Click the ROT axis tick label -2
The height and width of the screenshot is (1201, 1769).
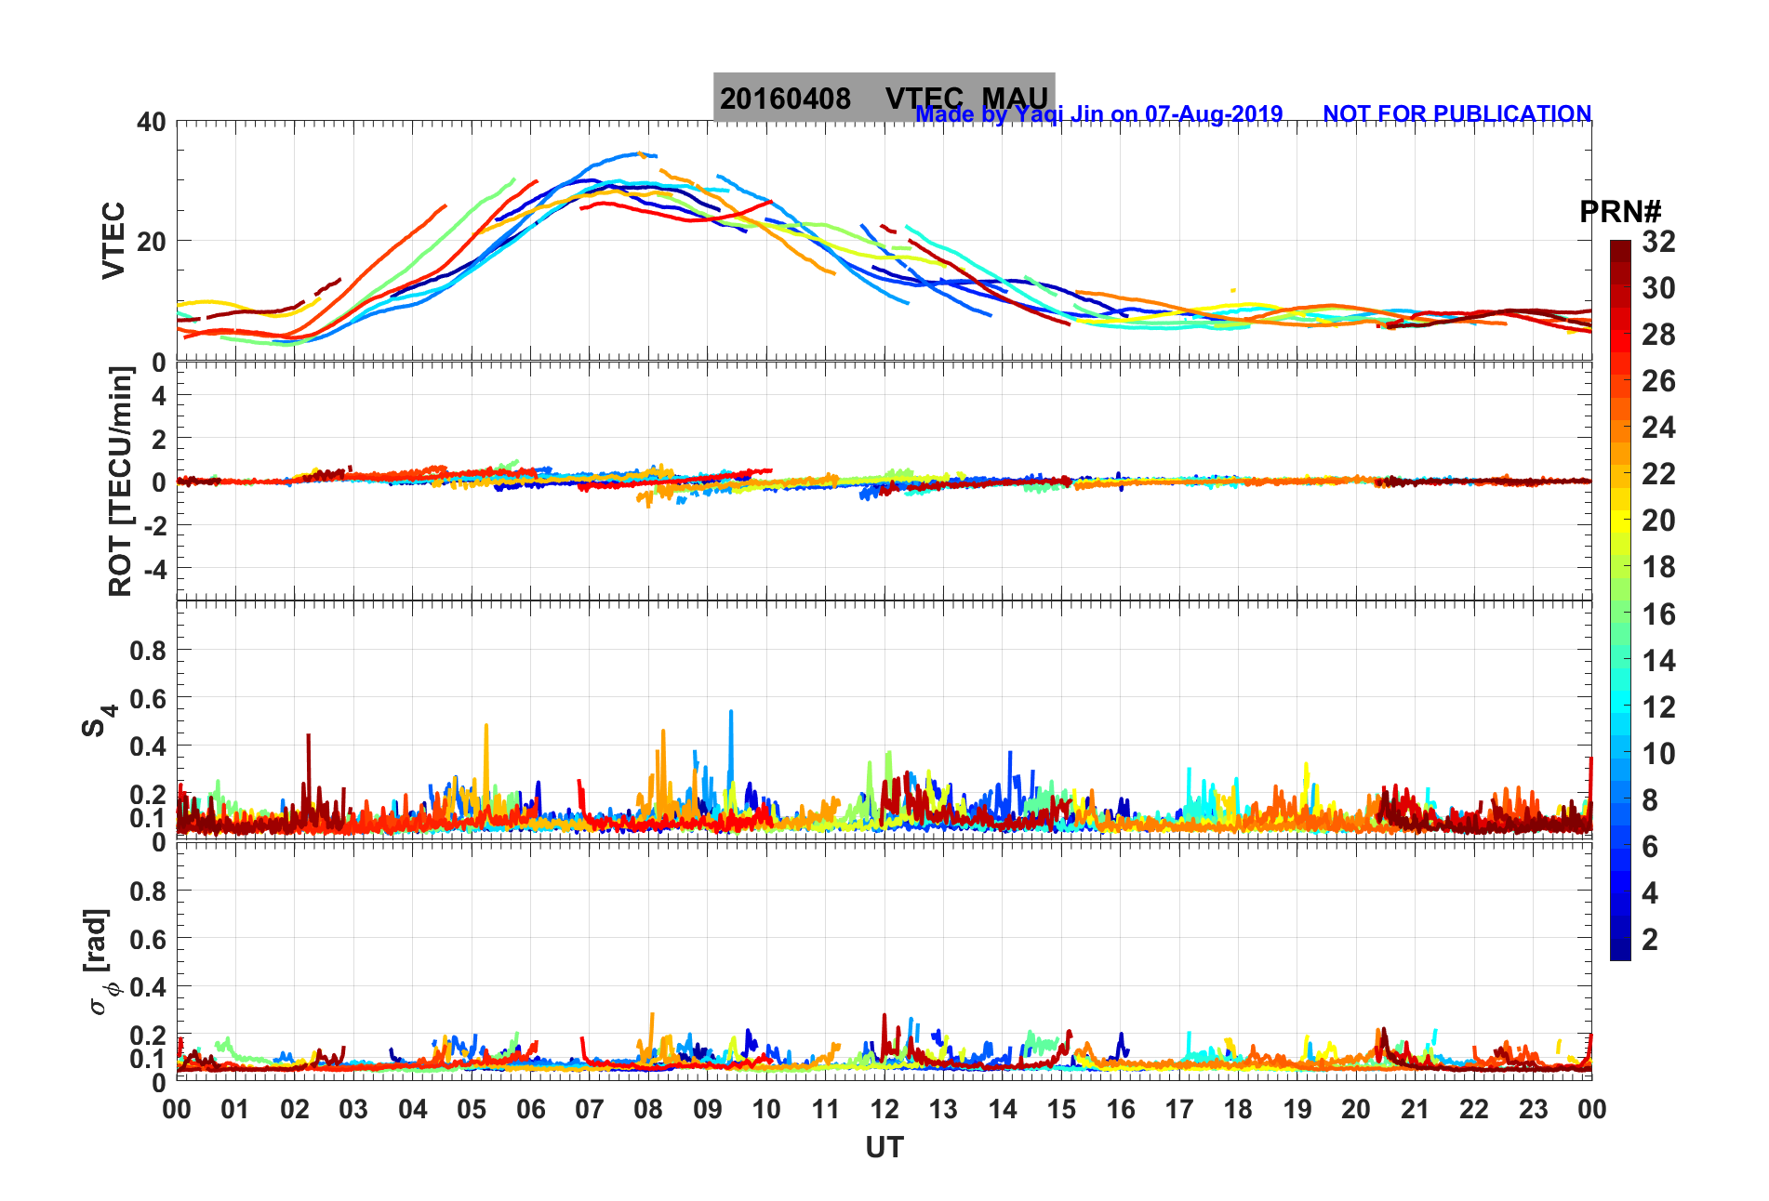click(x=154, y=526)
